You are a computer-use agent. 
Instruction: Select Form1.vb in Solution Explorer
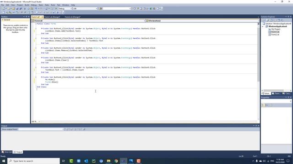pyautogui.click(x=275, y=32)
